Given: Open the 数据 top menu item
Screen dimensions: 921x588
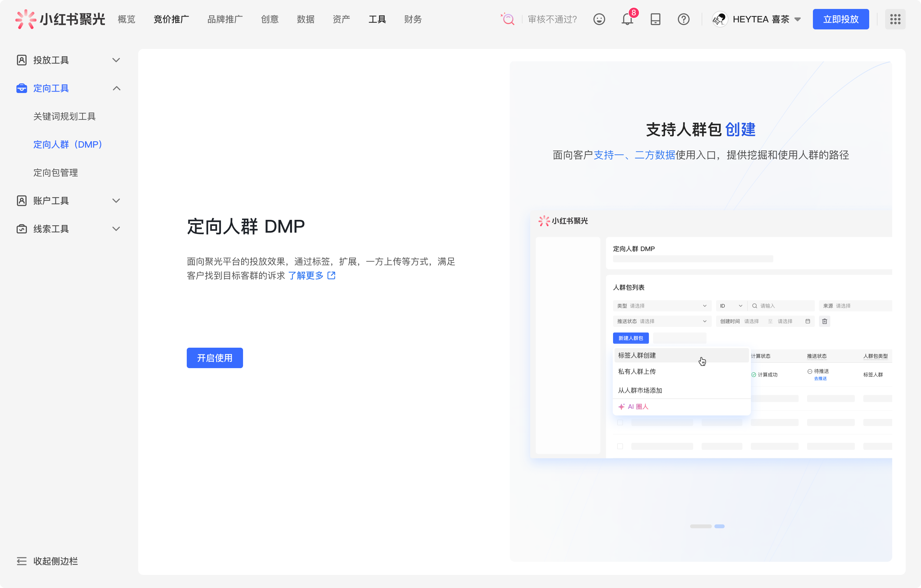Looking at the screenshot, I should 305,19.
